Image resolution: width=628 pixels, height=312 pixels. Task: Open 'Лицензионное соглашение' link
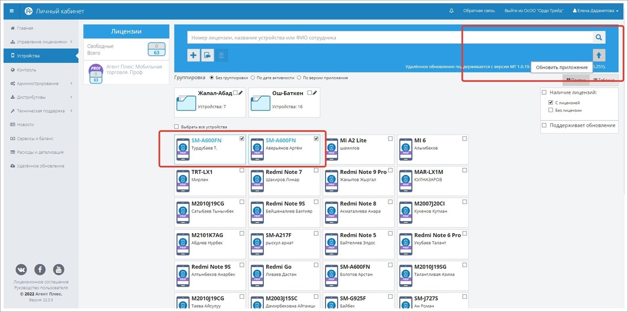[x=41, y=282]
